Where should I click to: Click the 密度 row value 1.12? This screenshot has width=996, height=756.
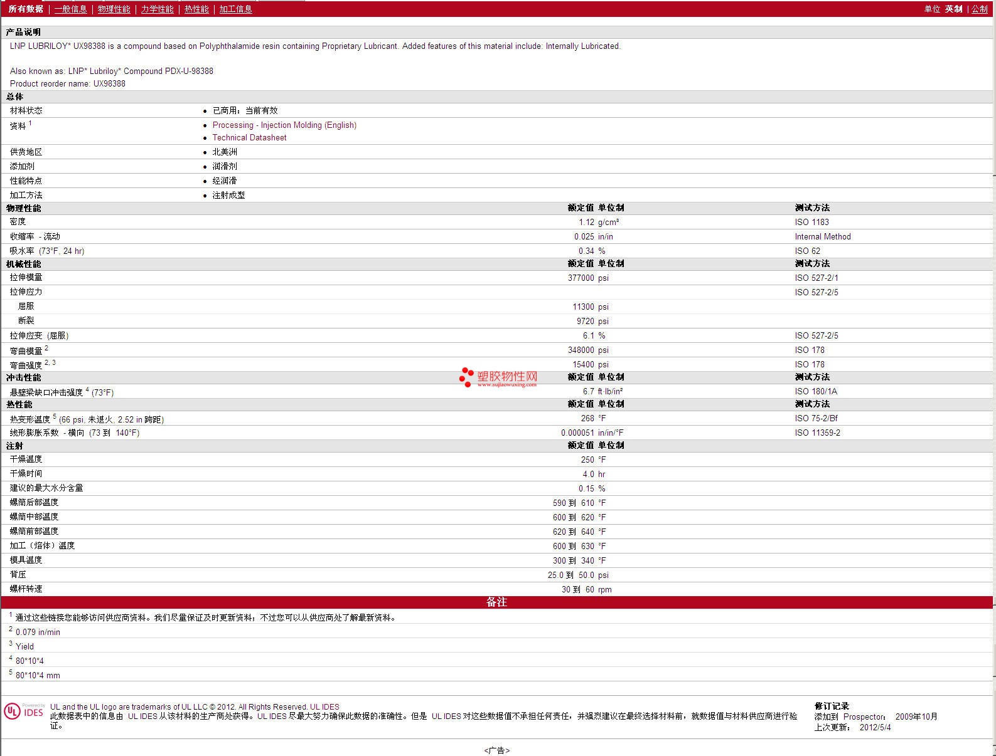pyautogui.click(x=586, y=222)
